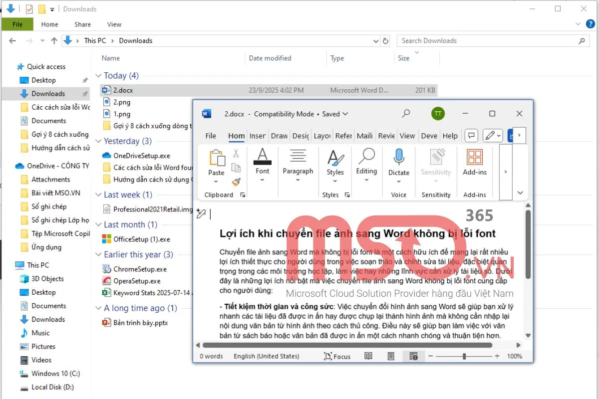Sort by the Date modified column header
Screen dimensions: 599x399
(270, 58)
